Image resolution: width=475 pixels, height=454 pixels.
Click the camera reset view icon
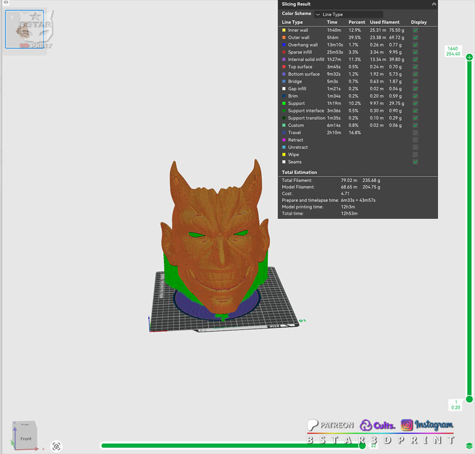pos(56,446)
